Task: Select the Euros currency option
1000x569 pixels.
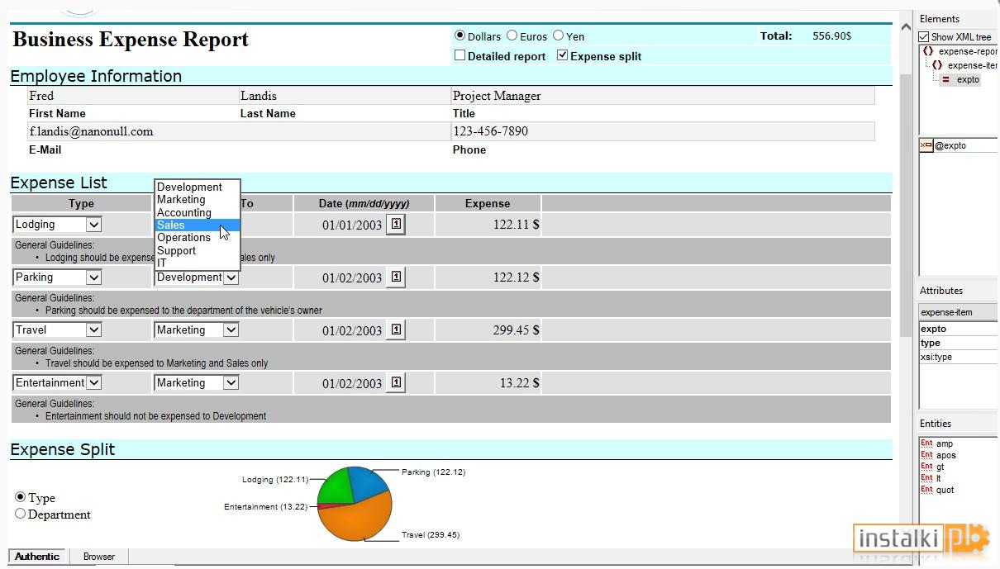Action: click(x=512, y=36)
